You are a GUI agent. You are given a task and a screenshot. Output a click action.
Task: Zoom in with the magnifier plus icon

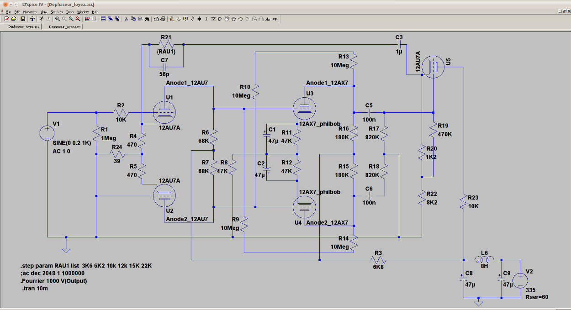58,19
